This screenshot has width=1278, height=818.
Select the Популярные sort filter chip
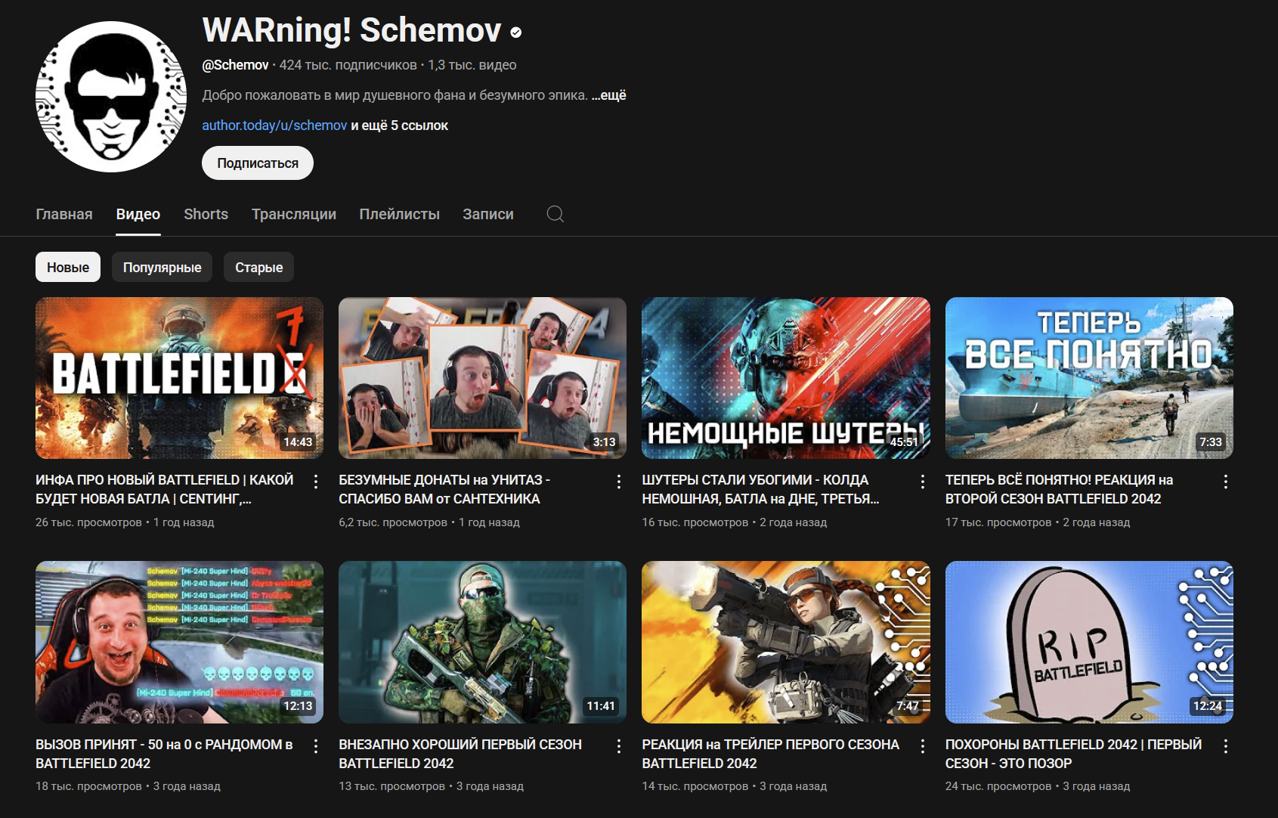click(162, 267)
